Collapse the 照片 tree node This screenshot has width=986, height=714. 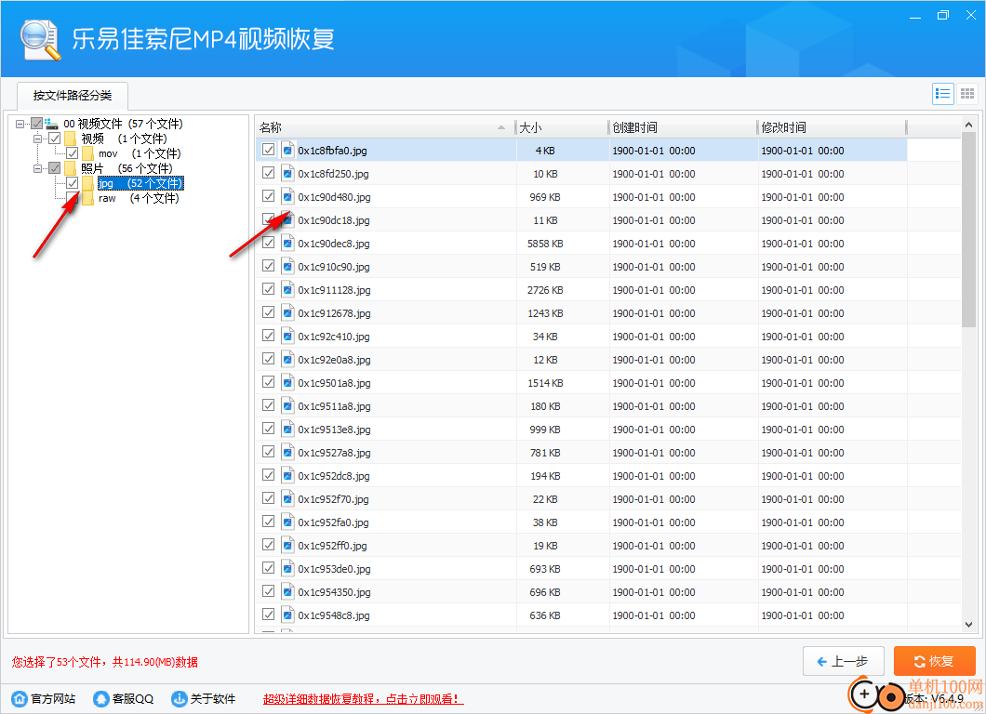(x=38, y=168)
